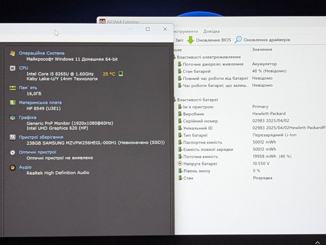This screenshot has height=245, width=326.
Task: Open the Оптичні пристрої section link
Action: click(x=37, y=152)
